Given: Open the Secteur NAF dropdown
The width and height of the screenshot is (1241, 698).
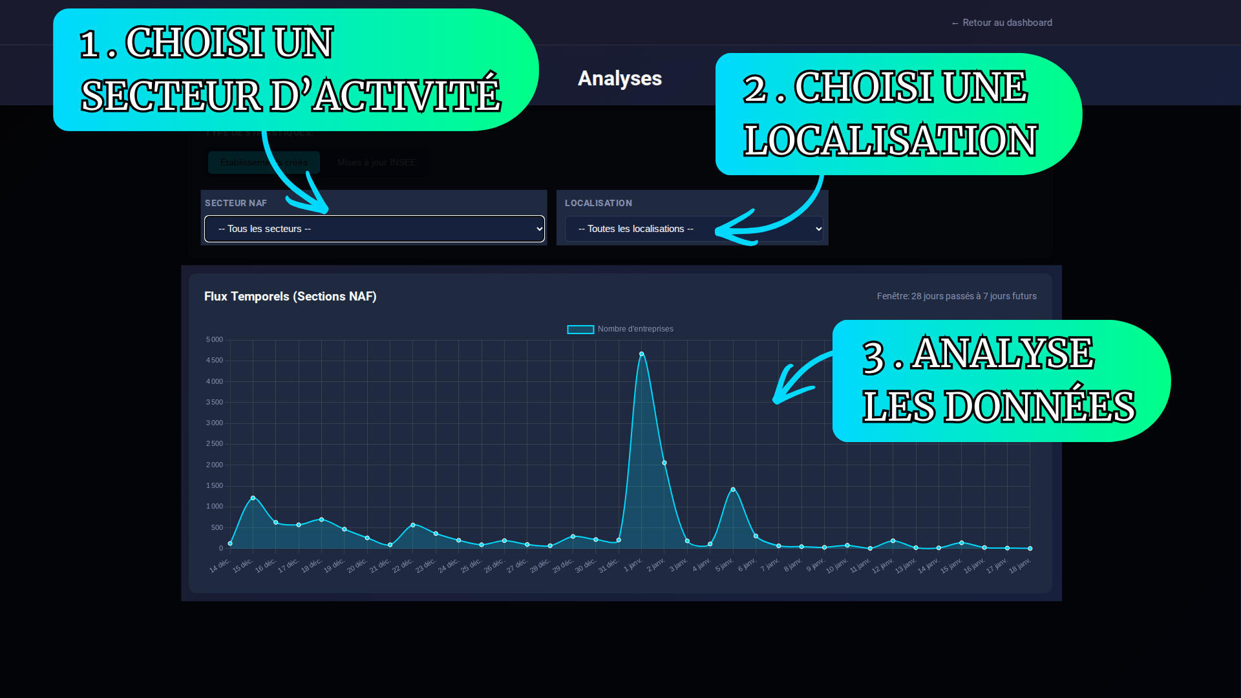Looking at the screenshot, I should click(x=374, y=228).
